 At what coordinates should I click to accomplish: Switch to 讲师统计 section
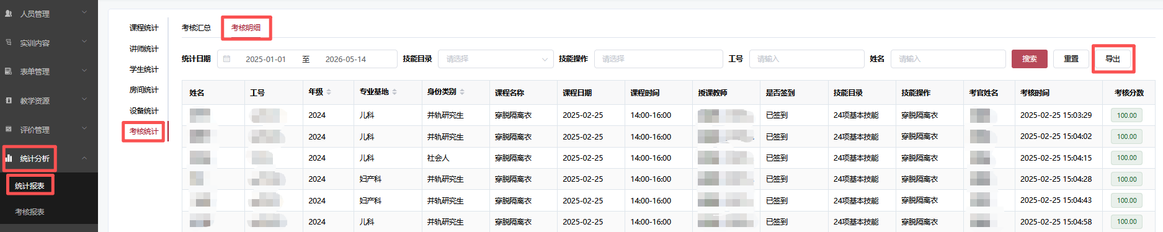click(x=144, y=48)
